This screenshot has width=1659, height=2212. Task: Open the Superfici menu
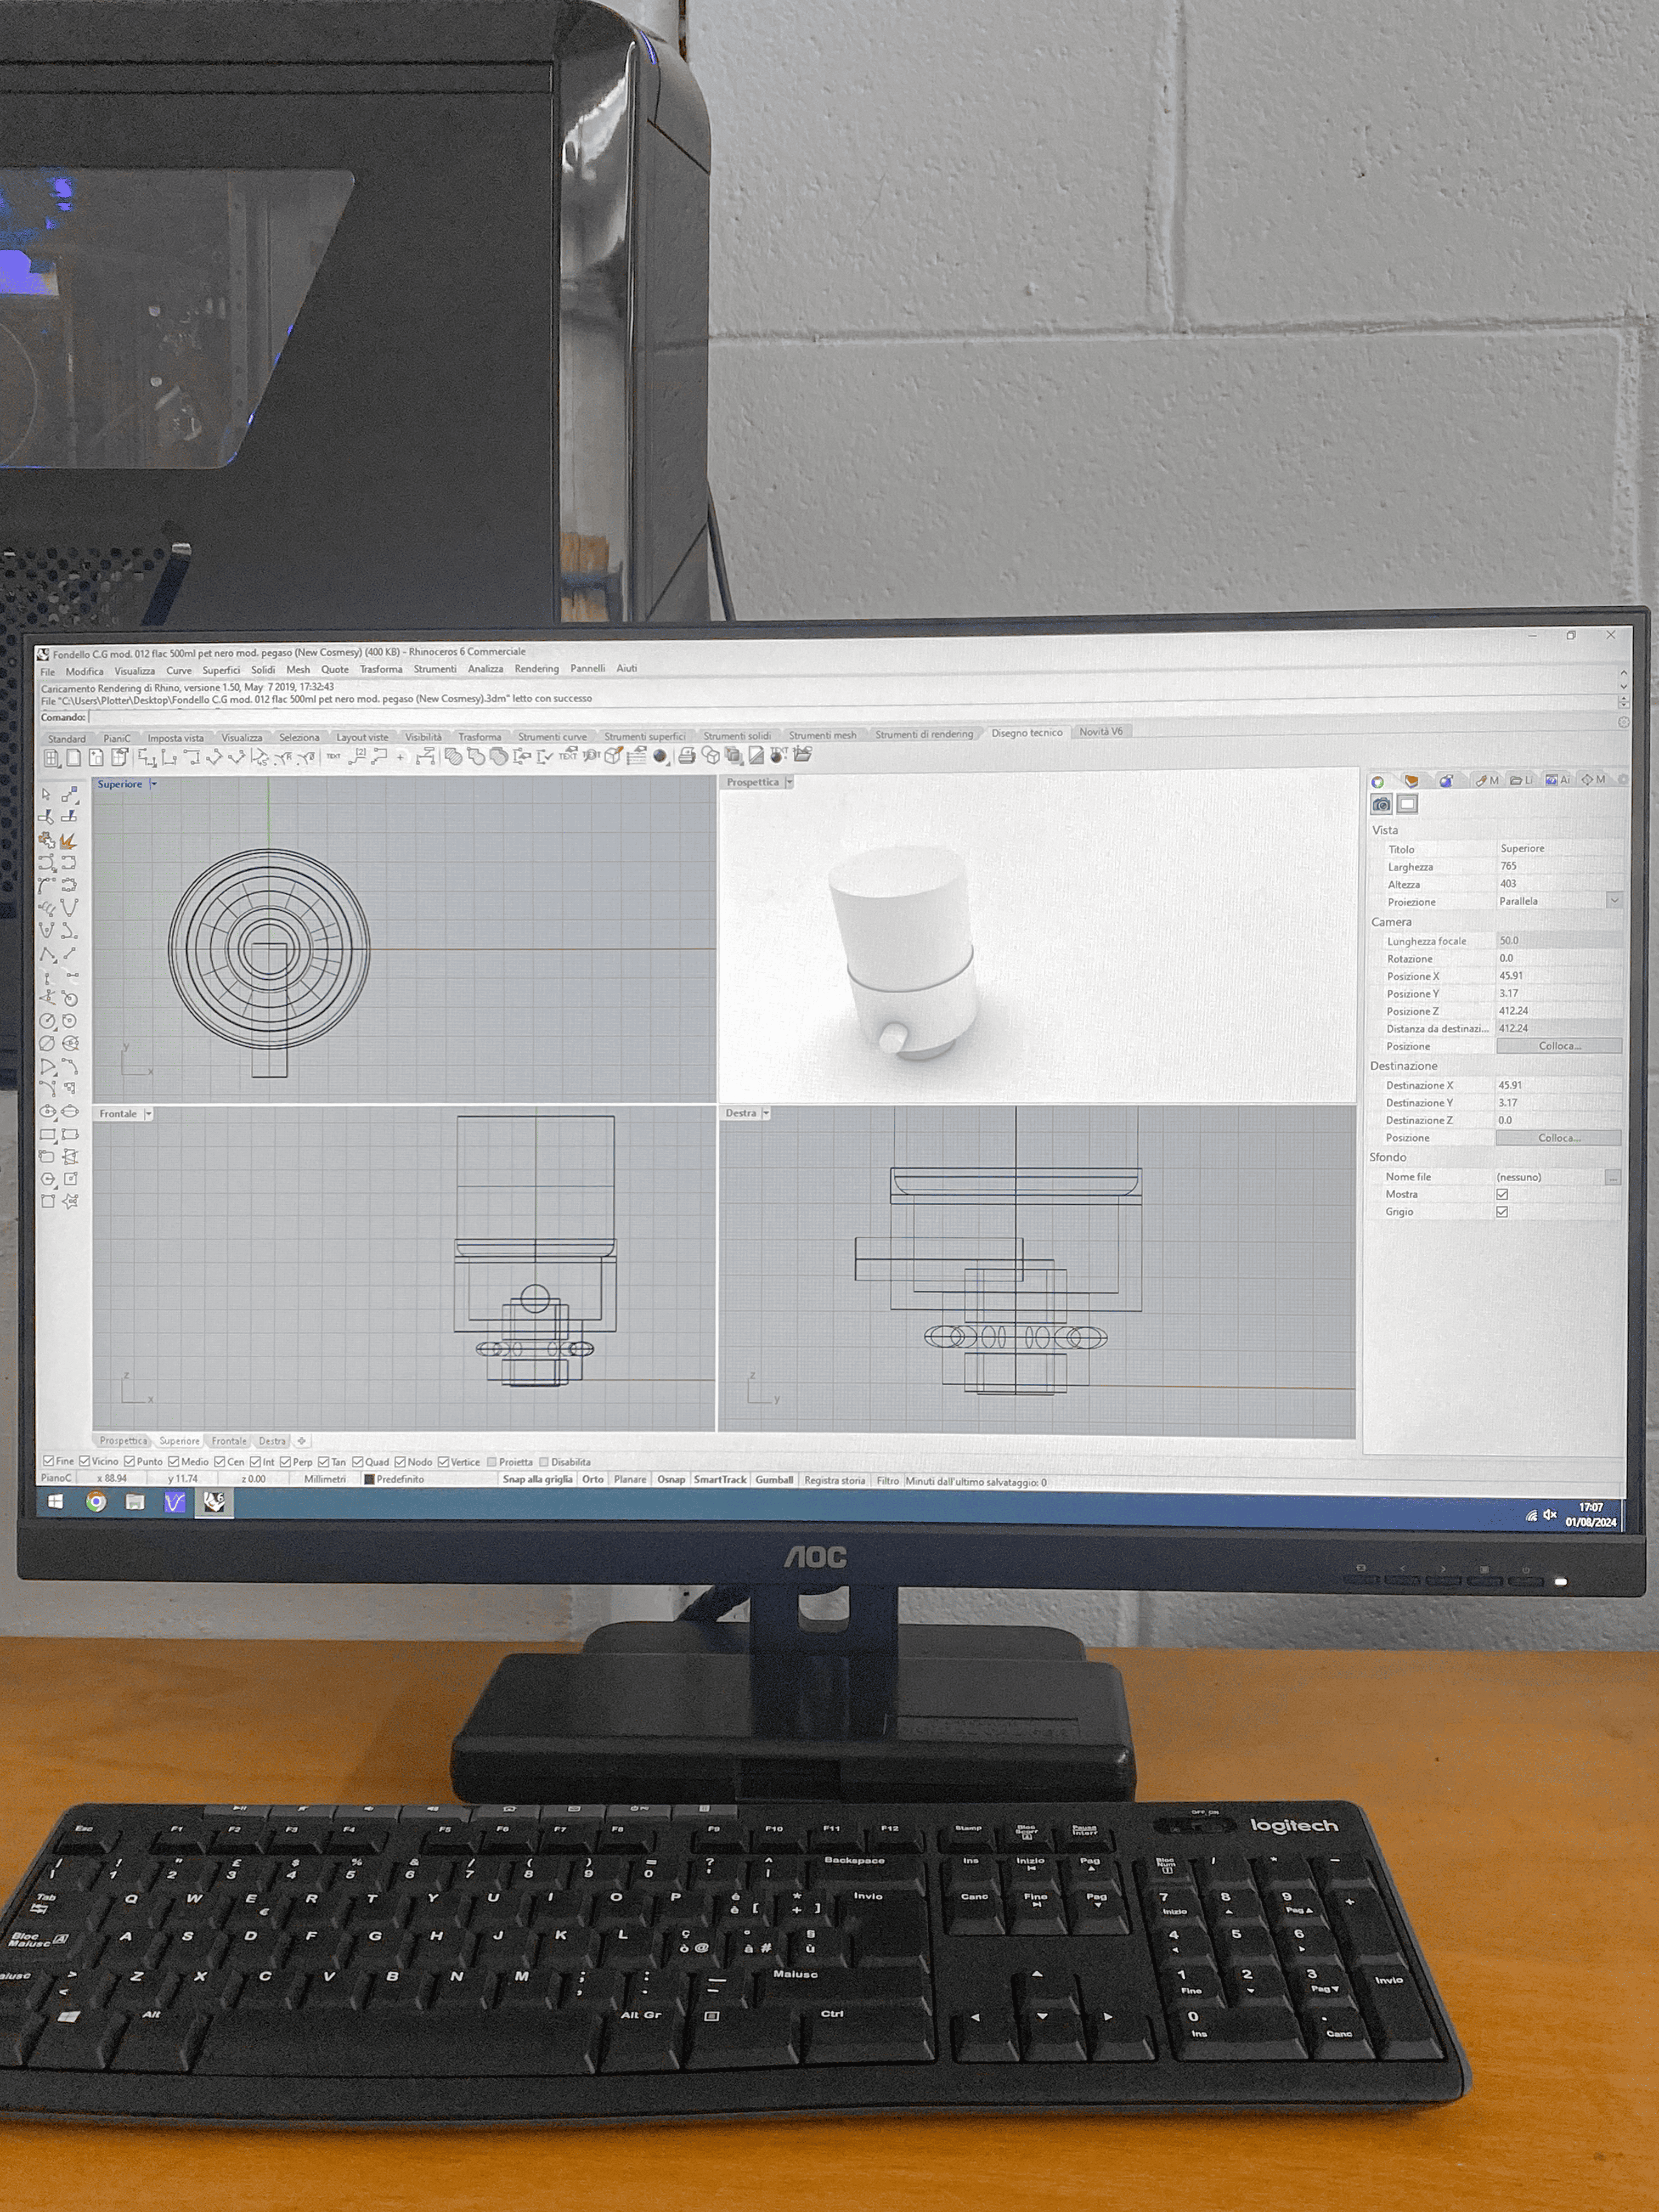[x=221, y=671]
